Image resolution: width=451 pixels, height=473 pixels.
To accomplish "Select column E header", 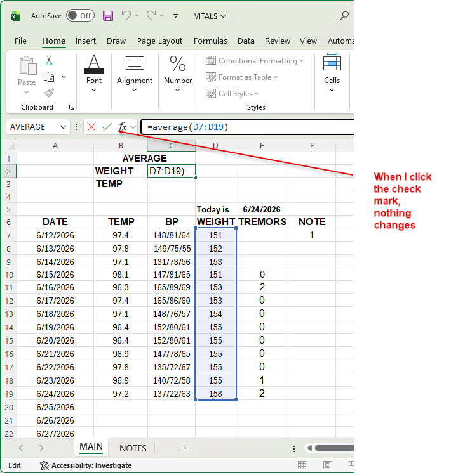I will [x=262, y=146].
